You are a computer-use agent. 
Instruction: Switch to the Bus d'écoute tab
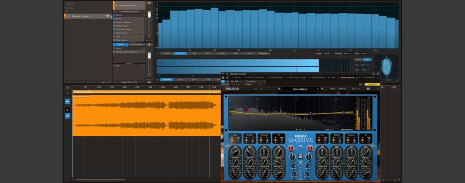(137, 44)
